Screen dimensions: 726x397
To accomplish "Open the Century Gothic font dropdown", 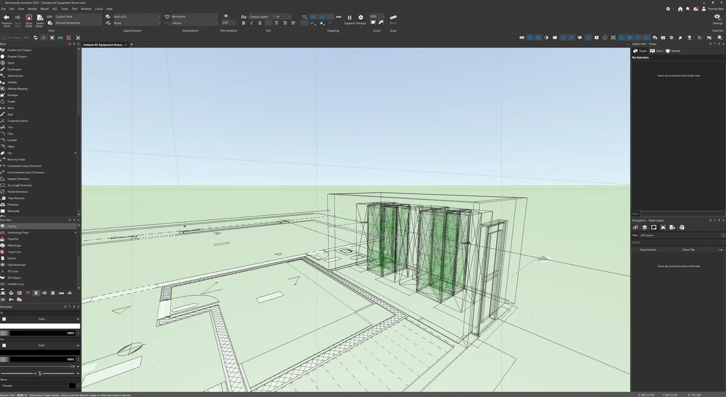I will pos(262,17).
